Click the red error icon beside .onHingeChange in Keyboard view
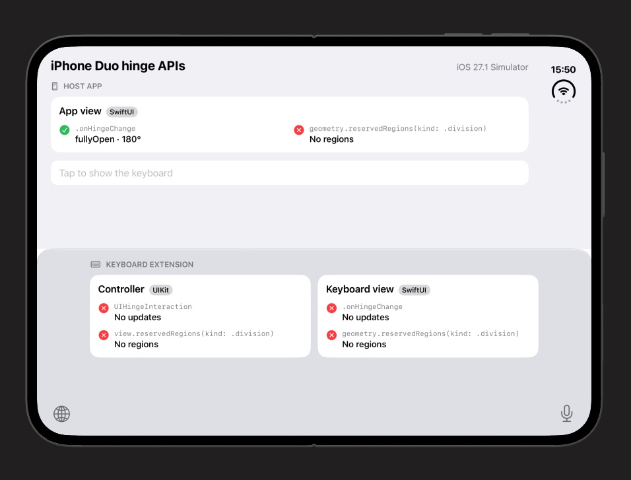The height and width of the screenshot is (480, 631). point(331,308)
